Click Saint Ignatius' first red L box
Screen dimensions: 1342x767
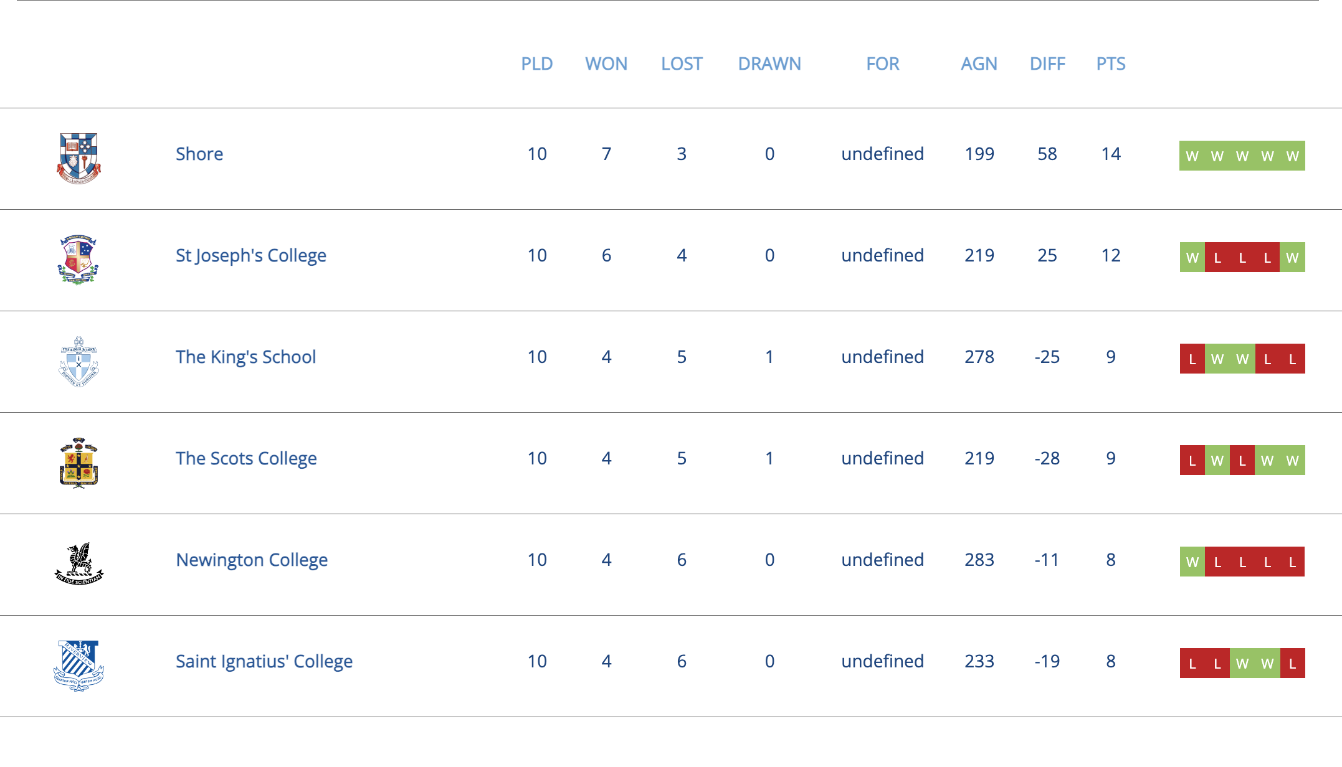1192,663
